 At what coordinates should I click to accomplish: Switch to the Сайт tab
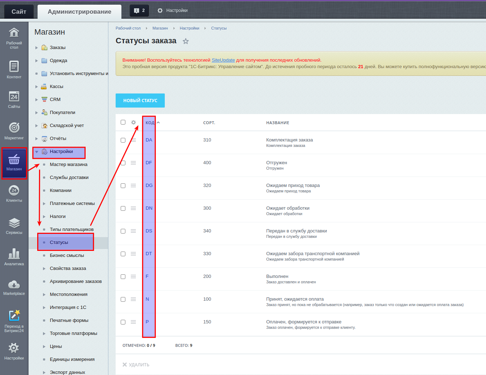19,12
